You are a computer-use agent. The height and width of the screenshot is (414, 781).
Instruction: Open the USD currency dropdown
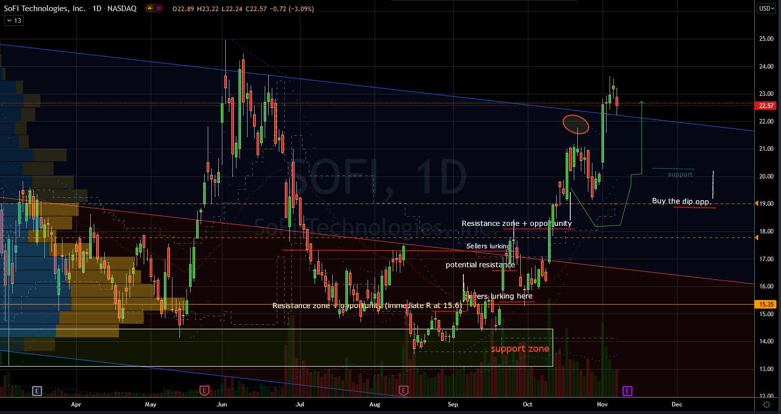click(x=766, y=8)
